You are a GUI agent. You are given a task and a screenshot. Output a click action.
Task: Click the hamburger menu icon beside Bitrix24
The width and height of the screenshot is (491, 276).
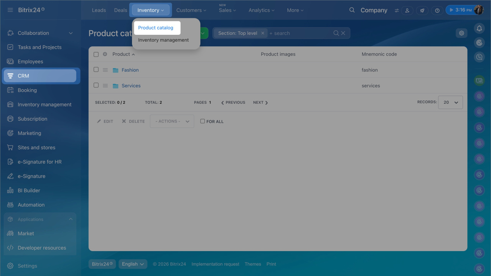click(x=10, y=10)
